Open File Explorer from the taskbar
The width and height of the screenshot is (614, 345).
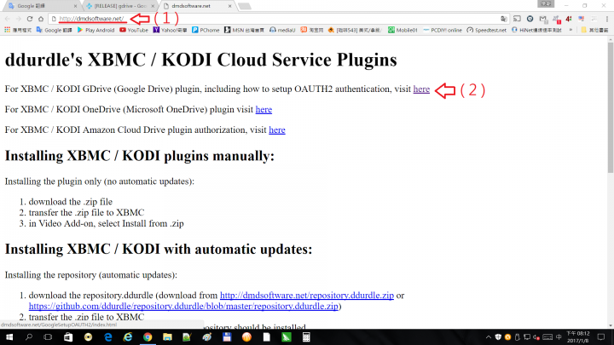pyautogui.click(x=168, y=337)
